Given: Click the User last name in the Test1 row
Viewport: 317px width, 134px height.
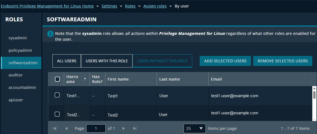Looking at the screenshot, I should (164, 96).
